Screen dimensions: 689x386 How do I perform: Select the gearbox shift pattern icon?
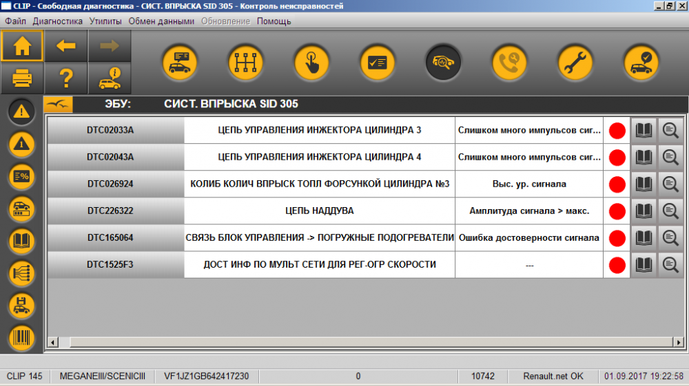point(246,63)
